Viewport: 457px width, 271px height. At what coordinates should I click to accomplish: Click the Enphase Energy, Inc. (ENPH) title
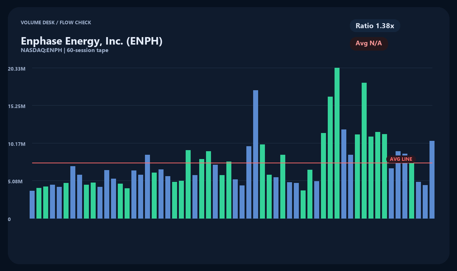point(92,41)
